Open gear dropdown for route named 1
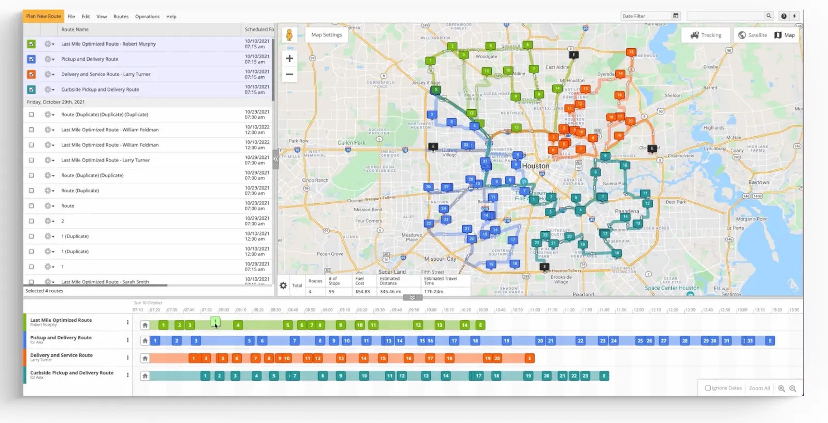The width and height of the screenshot is (828, 423). click(x=49, y=267)
